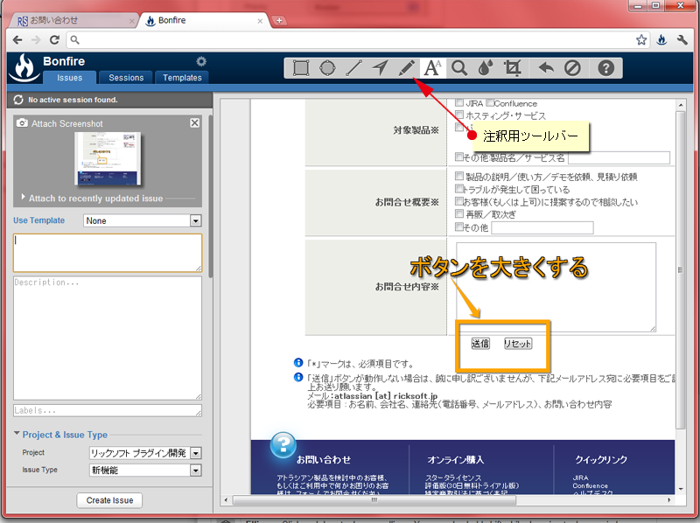Screen dimensions: 700x523
Task: Check the お客様(もしくは上司)に提案 checkbox
Action: tap(458, 201)
